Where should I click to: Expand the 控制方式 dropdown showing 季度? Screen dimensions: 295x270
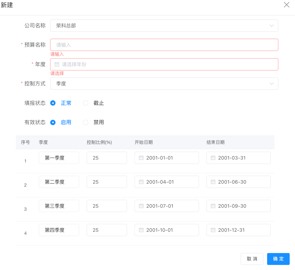point(164,84)
